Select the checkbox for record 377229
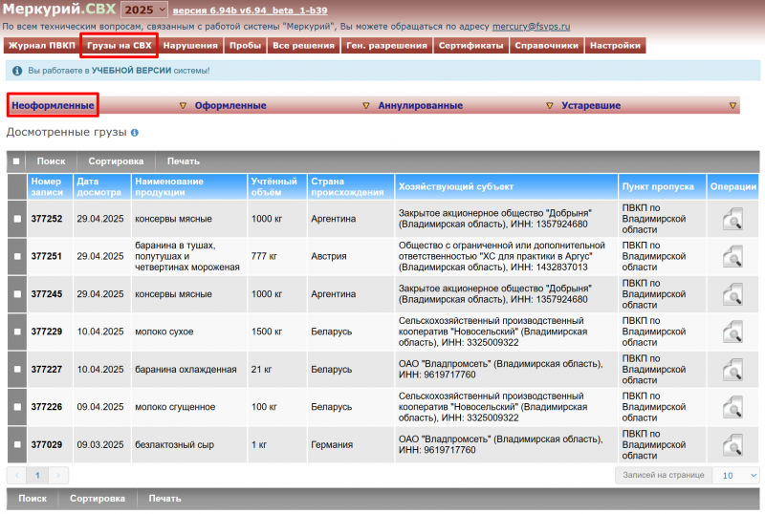Screen dimensions: 765x514 tap(17, 332)
